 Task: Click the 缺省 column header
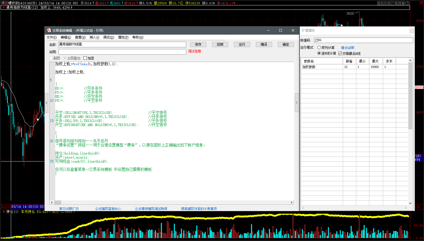click(x=350, y=61)
